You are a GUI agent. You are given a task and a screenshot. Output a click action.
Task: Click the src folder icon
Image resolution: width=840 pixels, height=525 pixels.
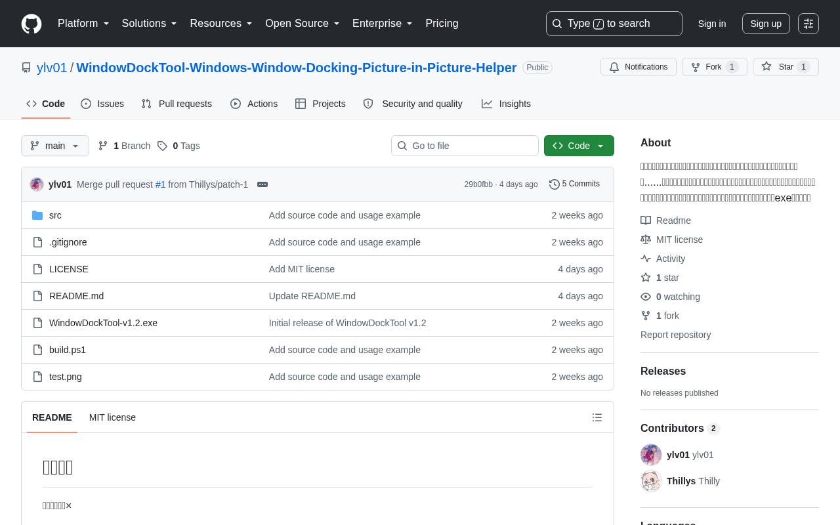pos(37,215)
